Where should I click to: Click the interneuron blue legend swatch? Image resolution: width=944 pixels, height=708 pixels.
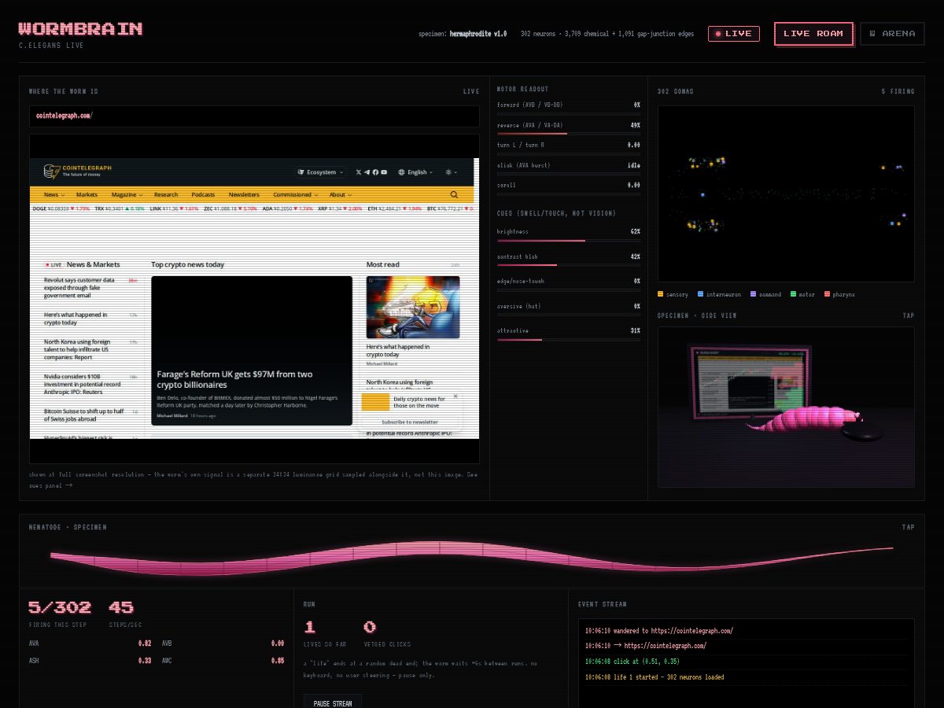click(700, 294)
